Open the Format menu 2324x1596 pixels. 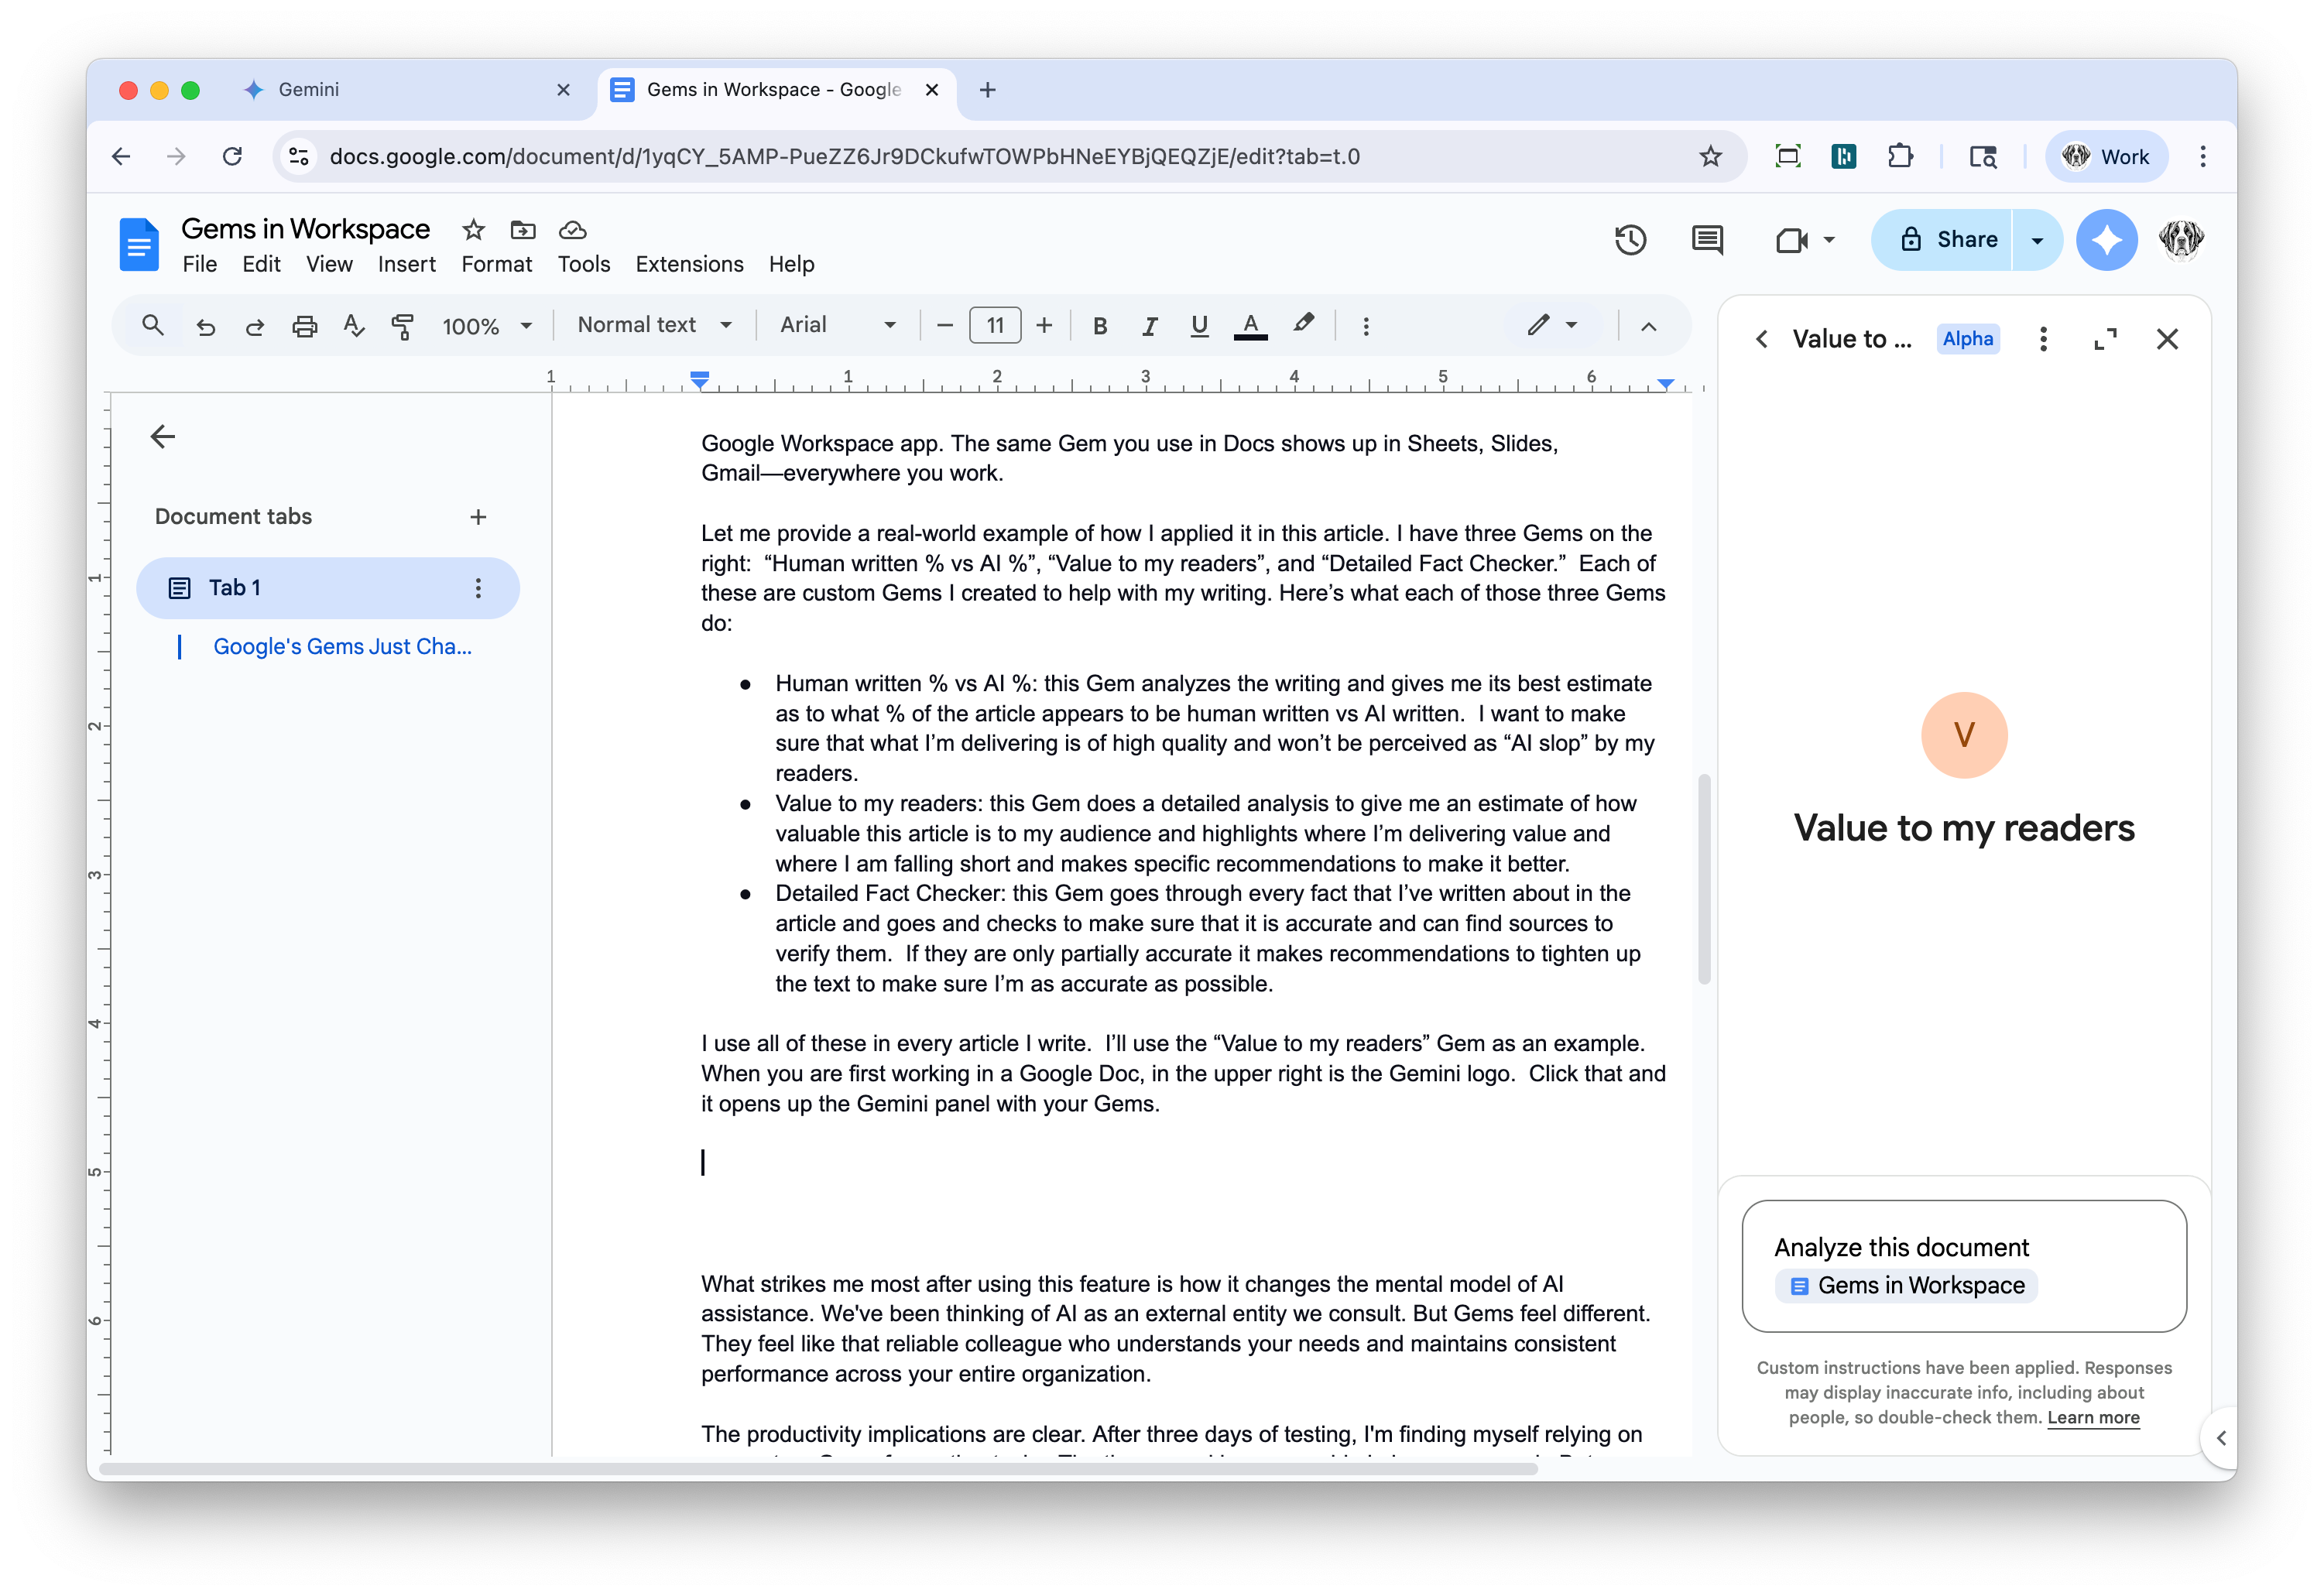[496, 264]
